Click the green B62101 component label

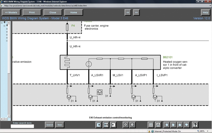click(x=168, y=57)
